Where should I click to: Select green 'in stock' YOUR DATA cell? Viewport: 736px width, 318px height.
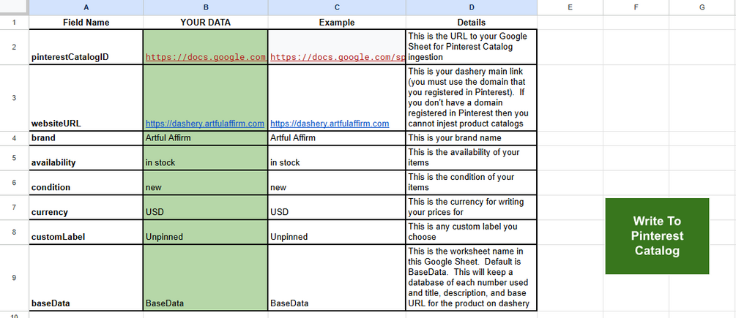[206, 158]
